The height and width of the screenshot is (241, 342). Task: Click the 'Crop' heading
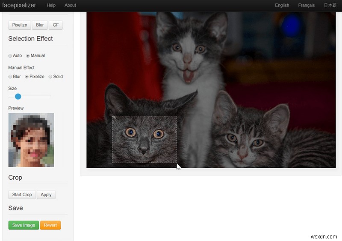coord(15,178)
